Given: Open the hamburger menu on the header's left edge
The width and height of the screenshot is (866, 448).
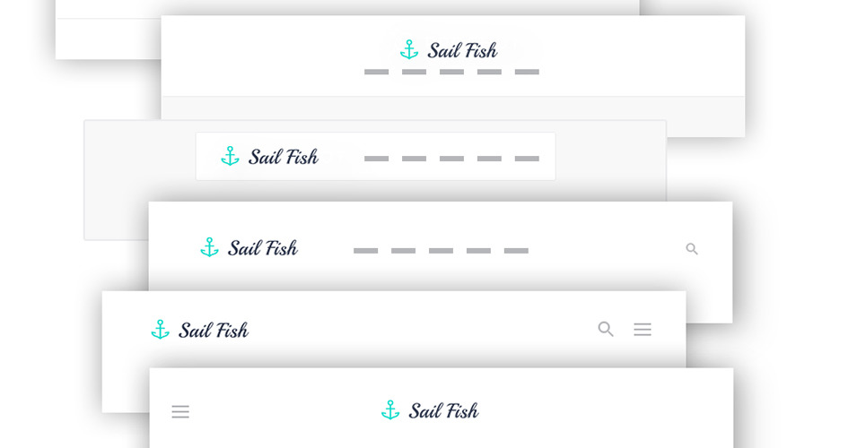Looking at the screenshot, I should pyautogui.click(x=180, y=412).
